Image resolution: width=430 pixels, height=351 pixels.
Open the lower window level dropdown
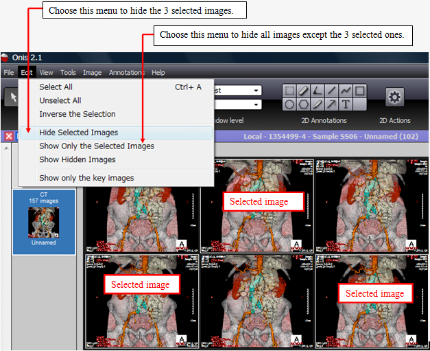pyautogui.click(x=256, y=104)
